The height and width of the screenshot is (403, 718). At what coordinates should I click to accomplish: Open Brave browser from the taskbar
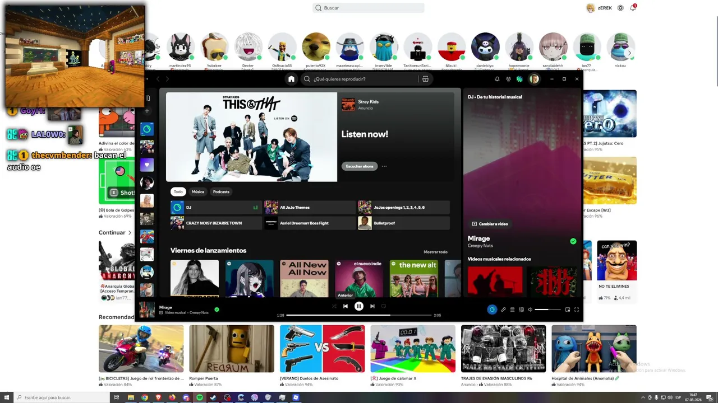[158, 397]
